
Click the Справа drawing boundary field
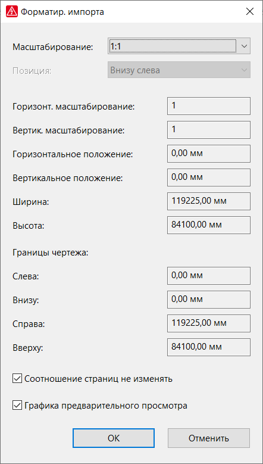click(209, 323)
